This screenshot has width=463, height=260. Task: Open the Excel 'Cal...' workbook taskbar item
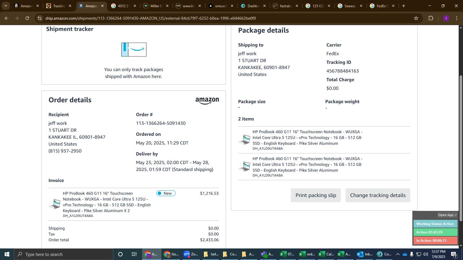coord(326,254)
